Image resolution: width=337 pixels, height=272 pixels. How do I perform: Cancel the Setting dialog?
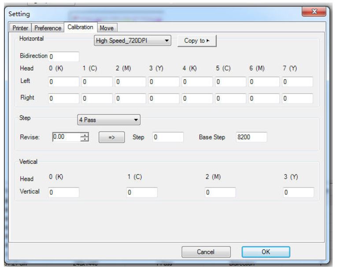pyautogui.click(x=205, y=252)
